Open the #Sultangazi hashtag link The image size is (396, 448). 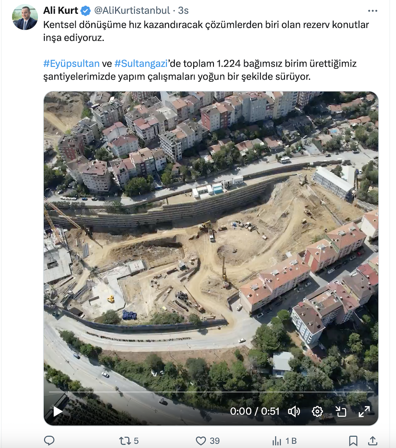tap(141, 64)
